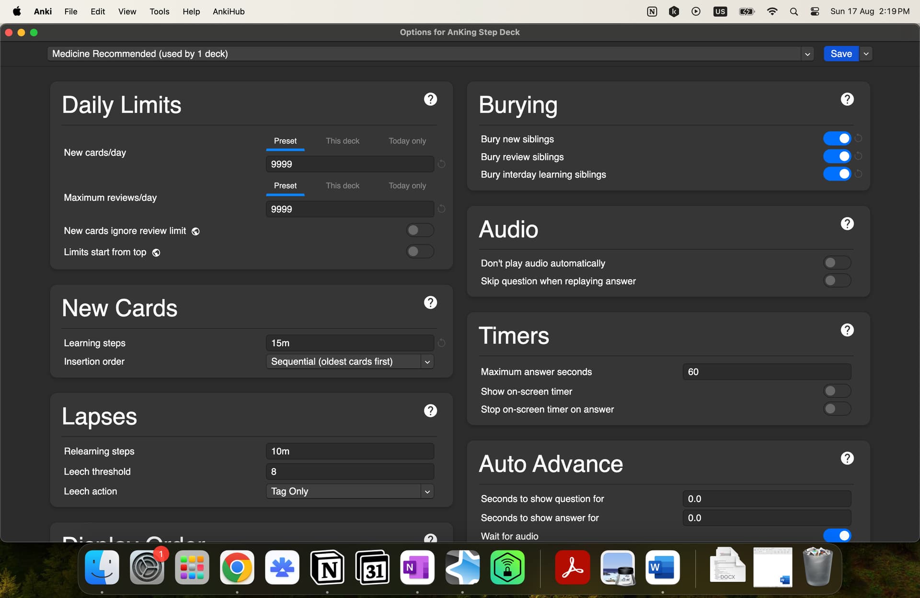Click the Save button
Image resolution: width=920 pixels, height=598 pixels.
coord(840,54)
